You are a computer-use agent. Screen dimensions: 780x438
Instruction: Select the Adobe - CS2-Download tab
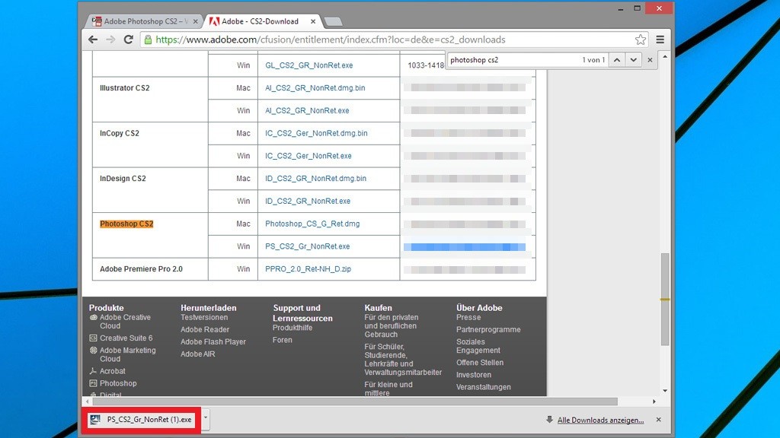point(261,21)
